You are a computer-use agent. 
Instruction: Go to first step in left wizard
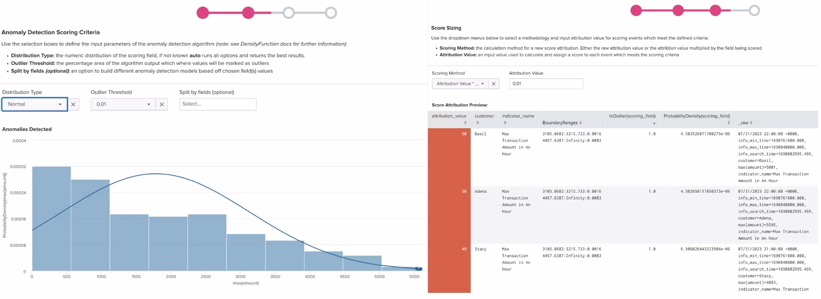coord(203,13)
